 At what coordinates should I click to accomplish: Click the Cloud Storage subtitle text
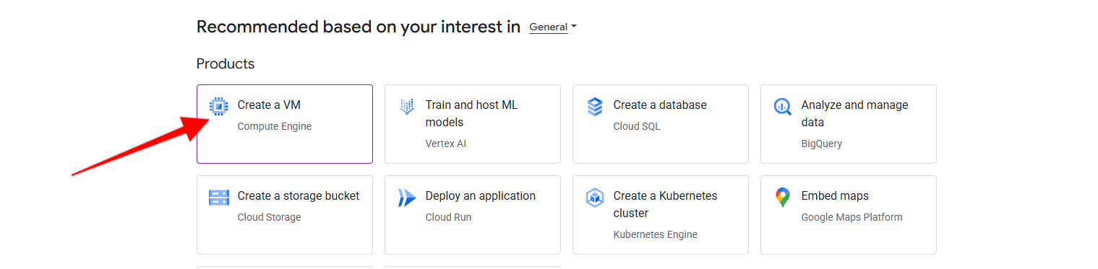pyautogui.click(x=269, y=217)
